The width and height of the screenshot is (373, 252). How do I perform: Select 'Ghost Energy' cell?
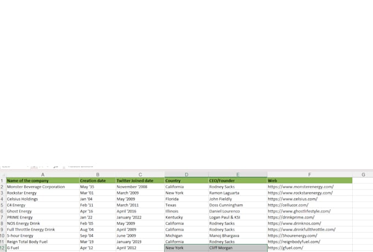click(x=43, y=211)
